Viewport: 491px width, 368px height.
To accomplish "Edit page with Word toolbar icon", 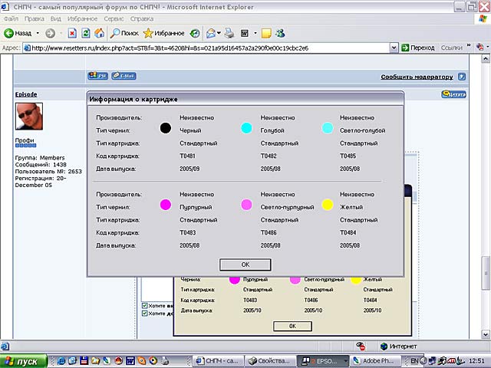I will click(x=245, y=33).
